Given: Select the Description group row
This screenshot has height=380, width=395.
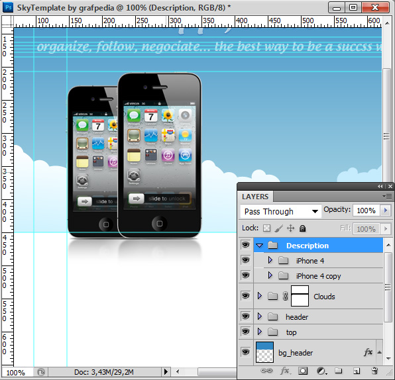Looking at the screenshot, I should (318, 246).
